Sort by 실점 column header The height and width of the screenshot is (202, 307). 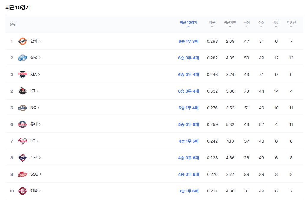261,24
